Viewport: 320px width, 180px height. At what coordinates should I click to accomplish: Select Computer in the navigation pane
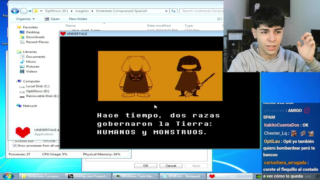click(31, 81)
